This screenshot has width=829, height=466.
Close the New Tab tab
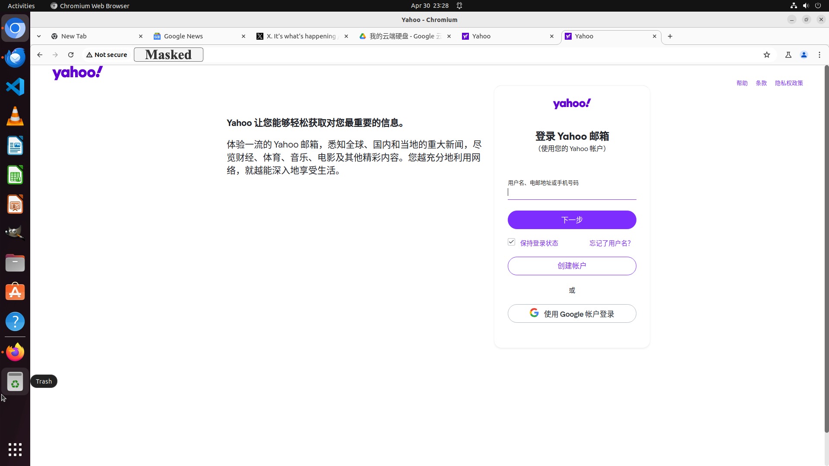click(141, 36)
